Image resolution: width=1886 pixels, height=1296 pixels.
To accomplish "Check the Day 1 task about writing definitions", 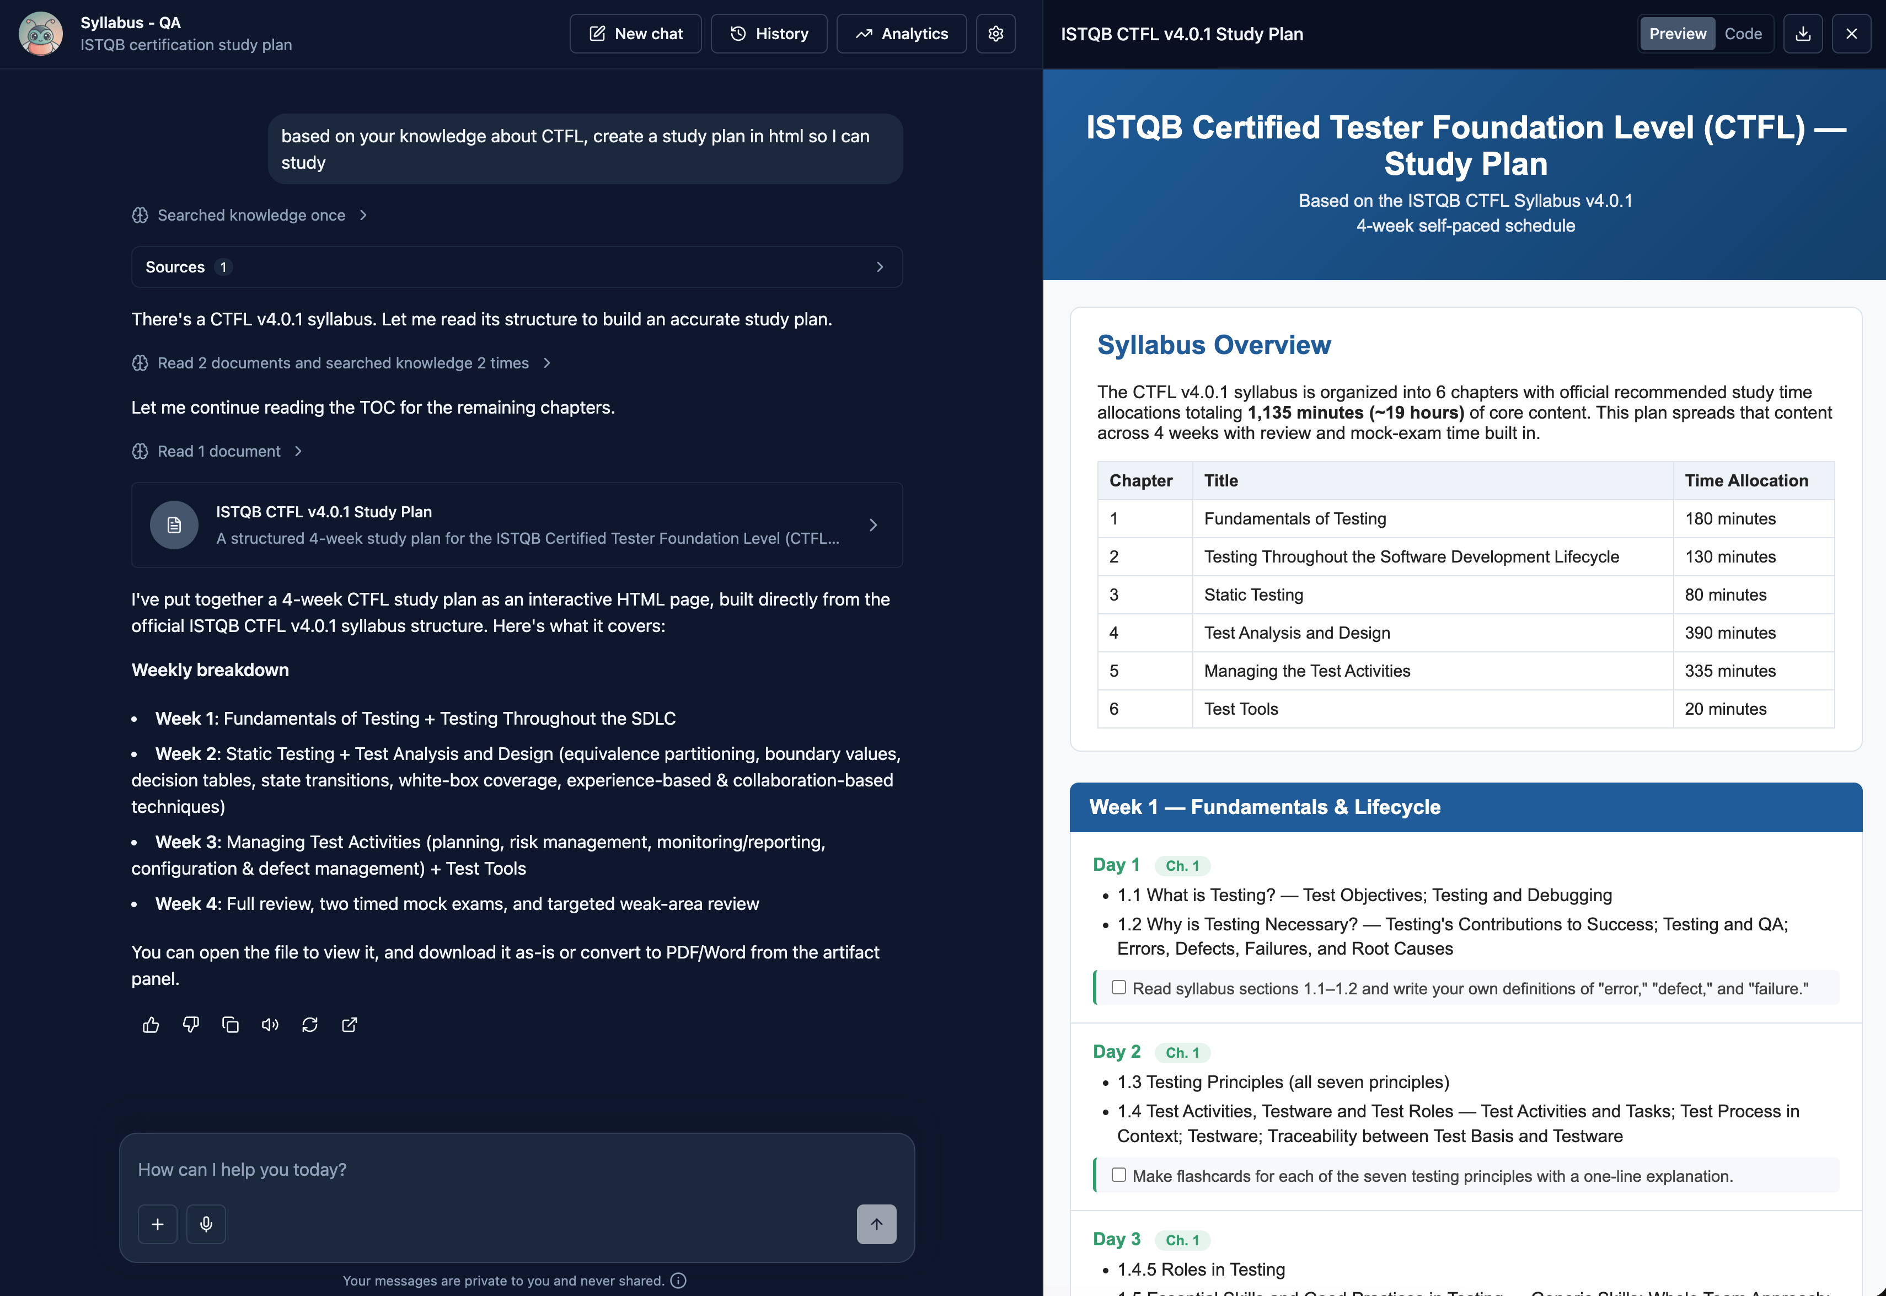I will click(x=1119, y=987).
